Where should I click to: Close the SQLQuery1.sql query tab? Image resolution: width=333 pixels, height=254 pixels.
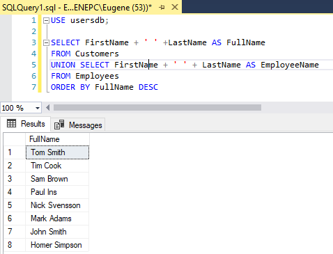pyautogui.click(x=175, y=8)
